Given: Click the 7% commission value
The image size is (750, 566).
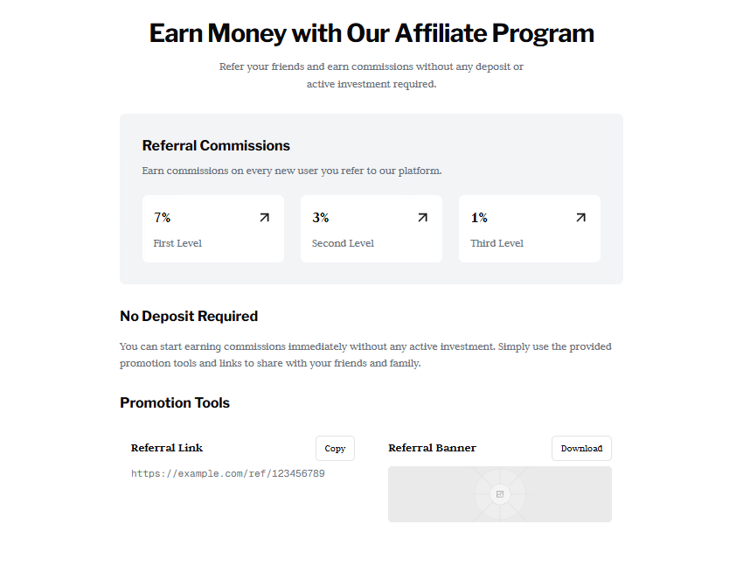Looking at the screenshot, I should tap(163, 218).
